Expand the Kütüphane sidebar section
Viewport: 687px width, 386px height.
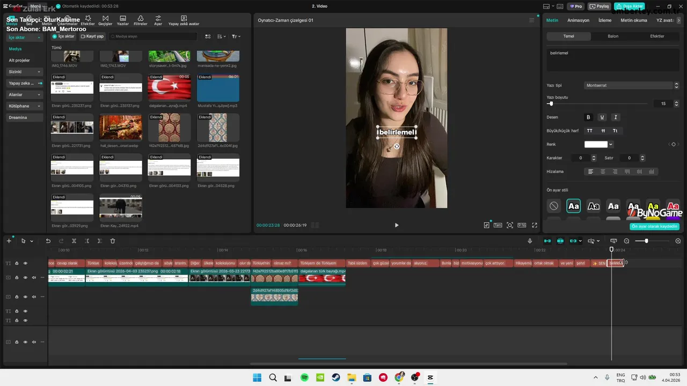pos(25,106)
